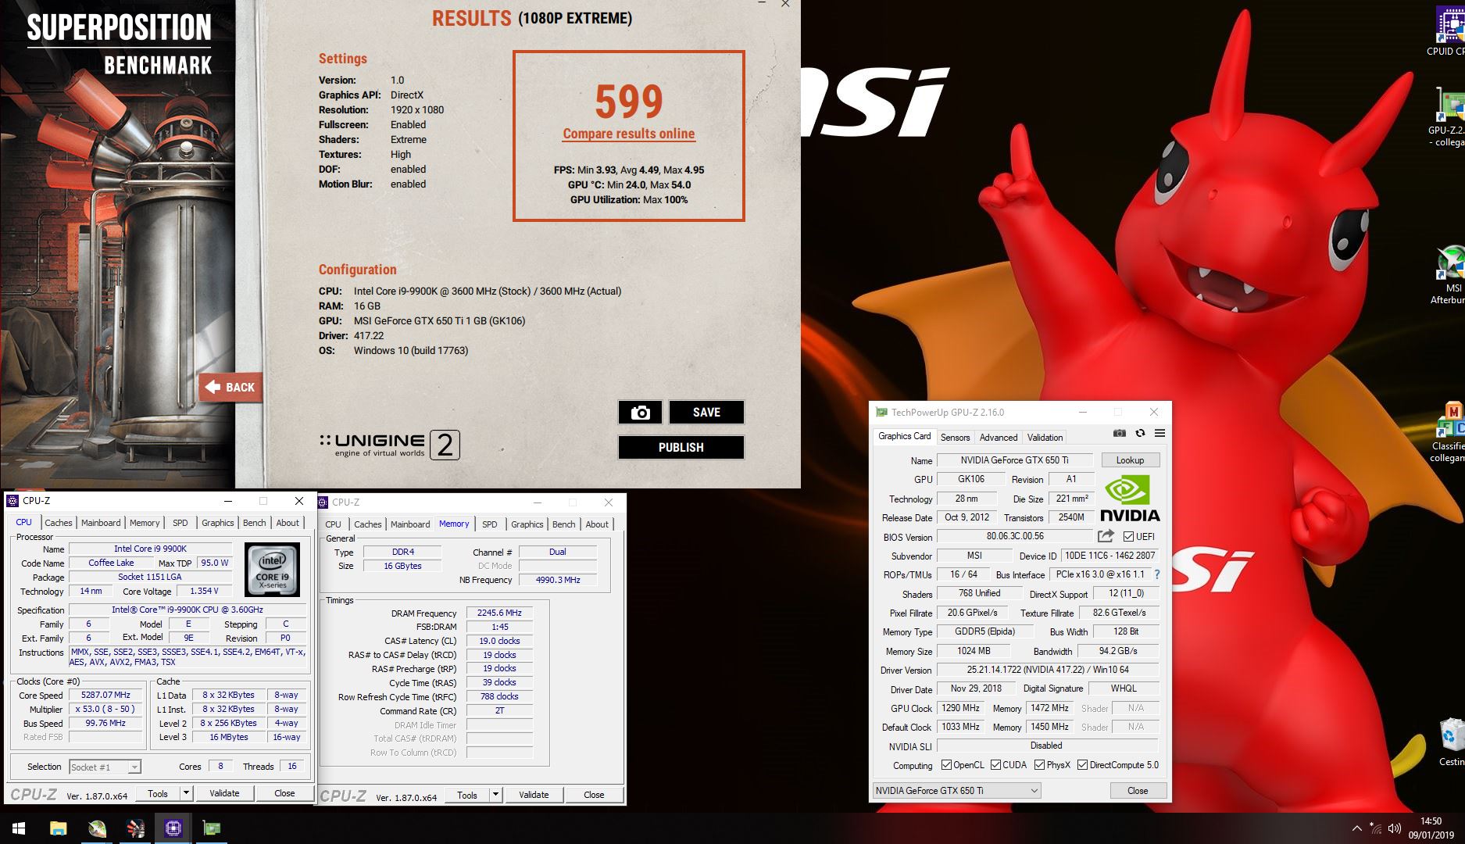The height and width of the screenshot is (844, 1465).
Task: Click the Superposition benchmark taskbar icon
Action: click(135, 828)
